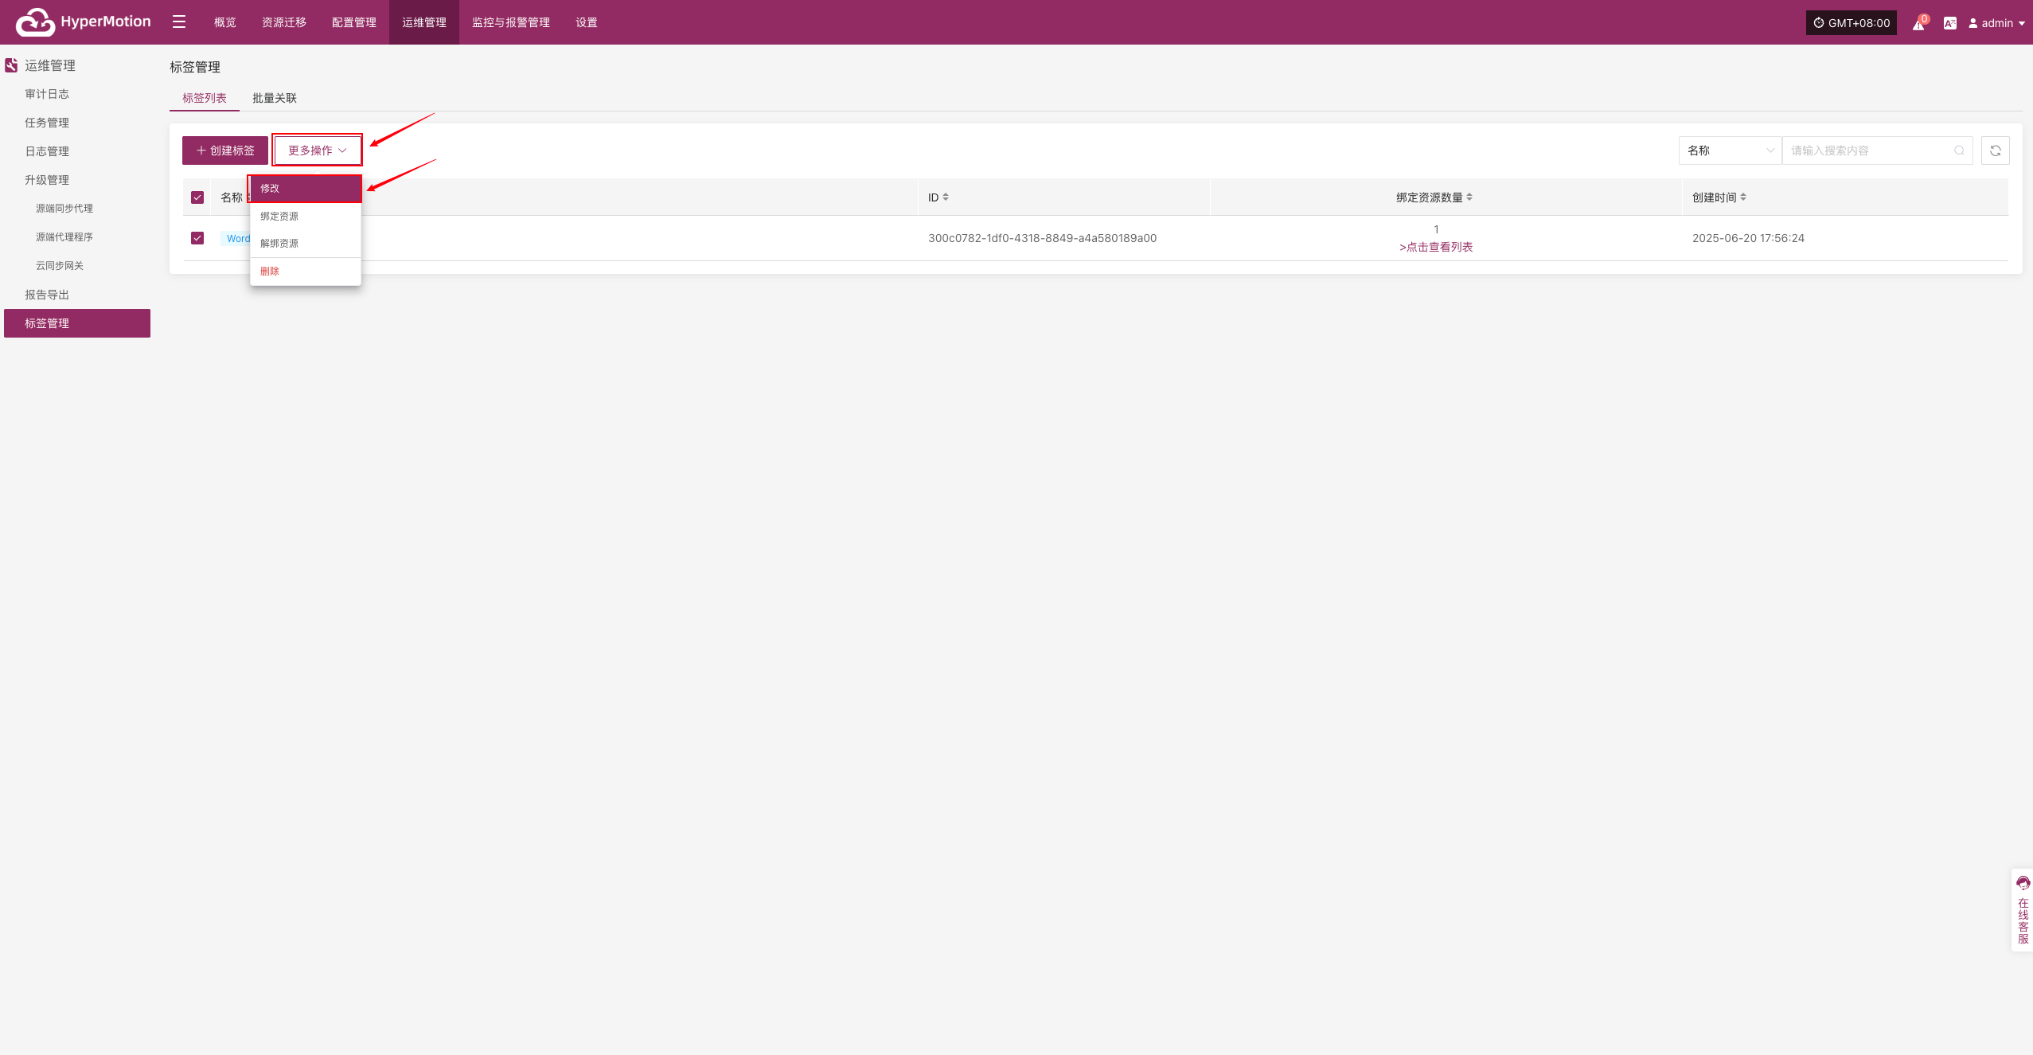
Task: Sort by 创建时间 column arrows
Action: pyautogui.click(x=1743, y=197)
